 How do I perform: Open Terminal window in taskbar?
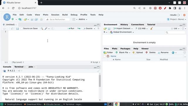73,104
